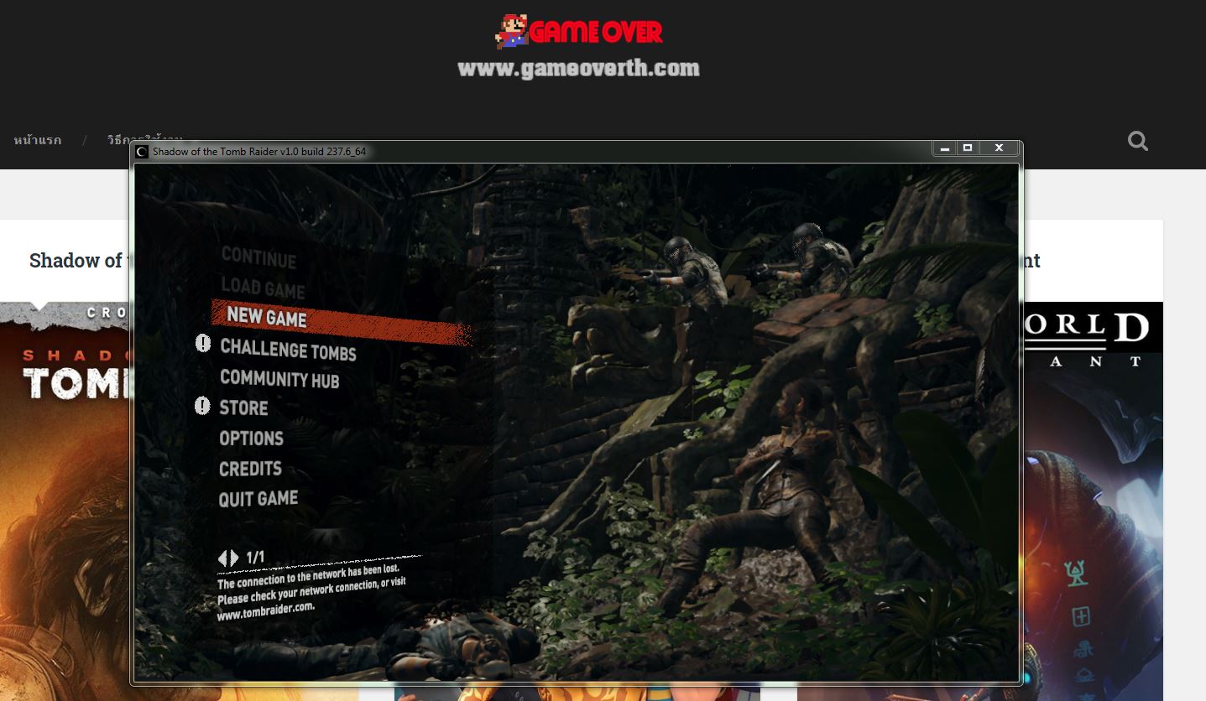This screenshot has height=701, width=1206.
Task: View the Credits from main menu
Action: 250,469
